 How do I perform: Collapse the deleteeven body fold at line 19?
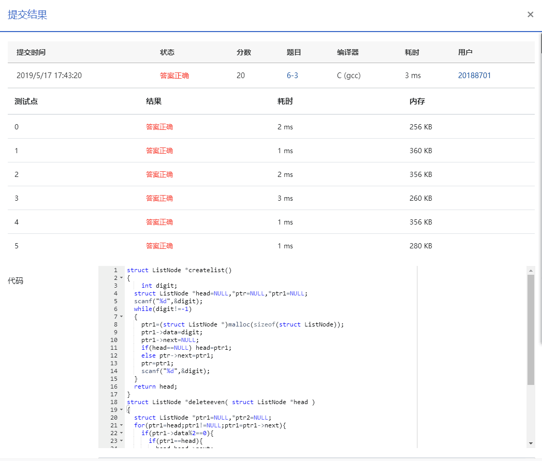pyautogui.click(x=121, y=410)
